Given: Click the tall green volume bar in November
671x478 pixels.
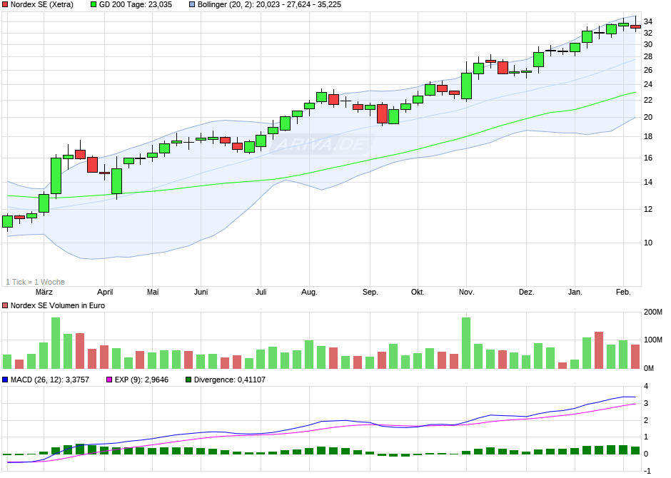Looking at the screenshot, I should [466, 343].
